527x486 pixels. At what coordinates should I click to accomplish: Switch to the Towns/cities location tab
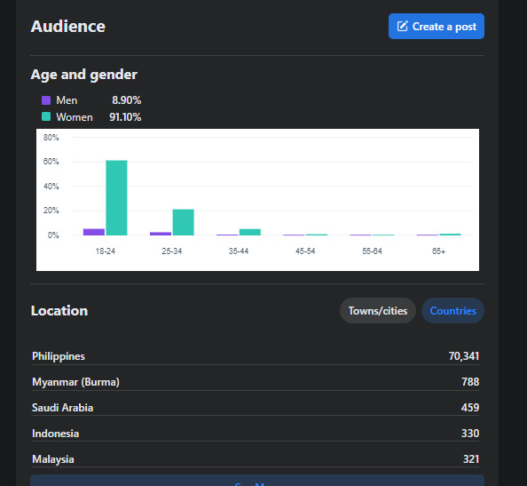[x=378, y=311]
